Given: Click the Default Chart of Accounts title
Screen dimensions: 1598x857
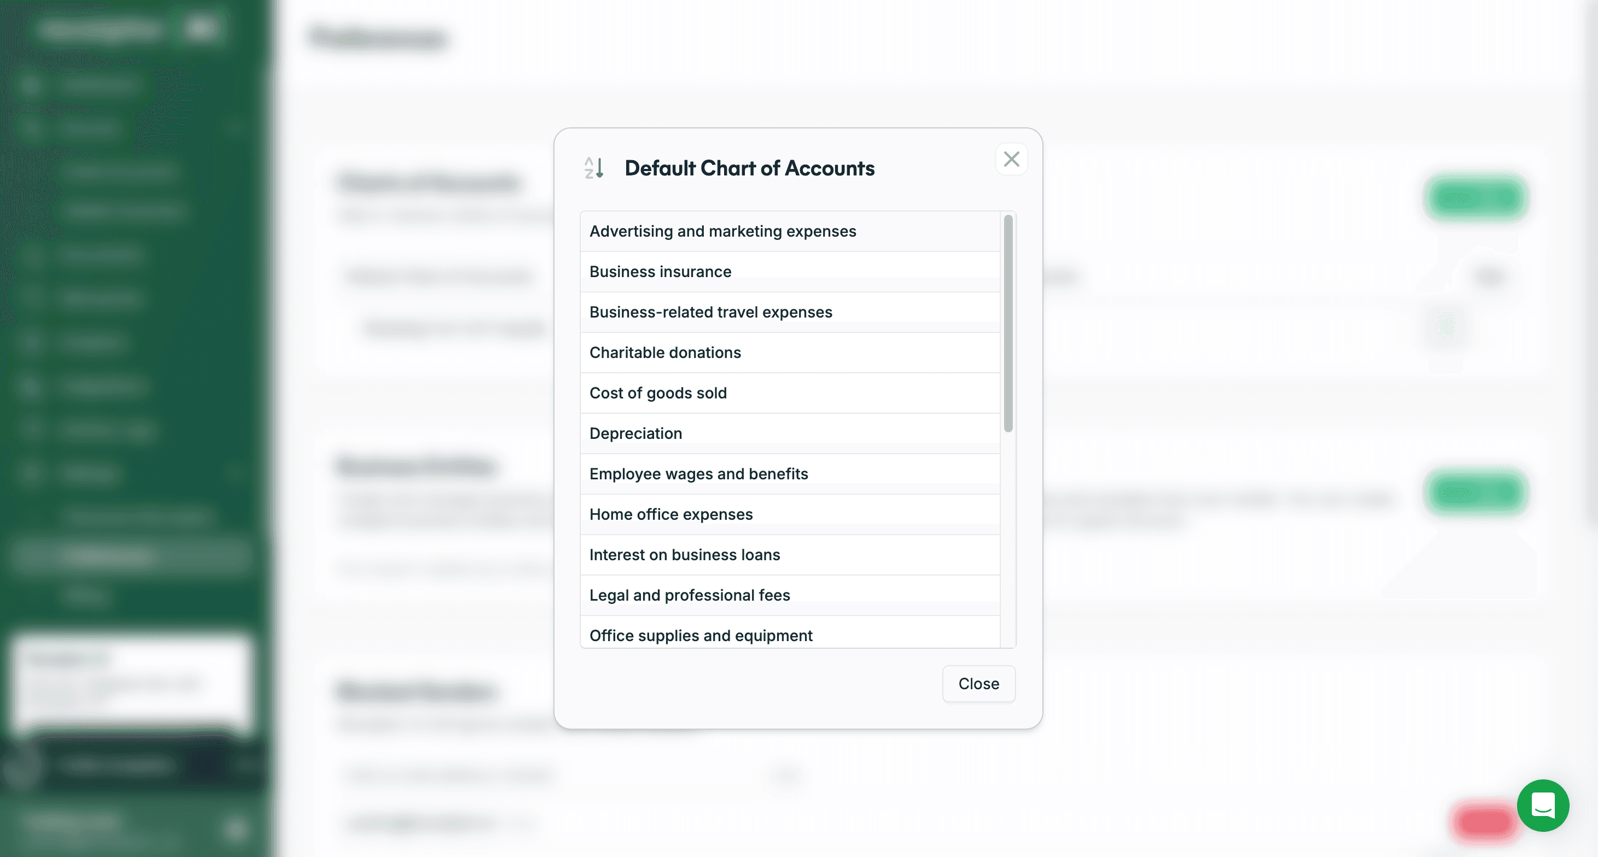Looking at the screenshot, I should 749,168.
